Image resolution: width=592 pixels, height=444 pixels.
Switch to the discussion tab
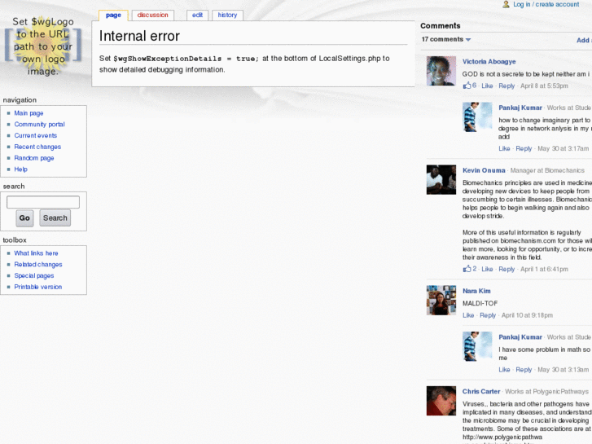[x=152, y=15]
